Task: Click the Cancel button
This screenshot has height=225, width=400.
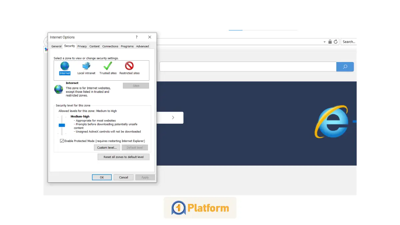Action: point(123,177)
